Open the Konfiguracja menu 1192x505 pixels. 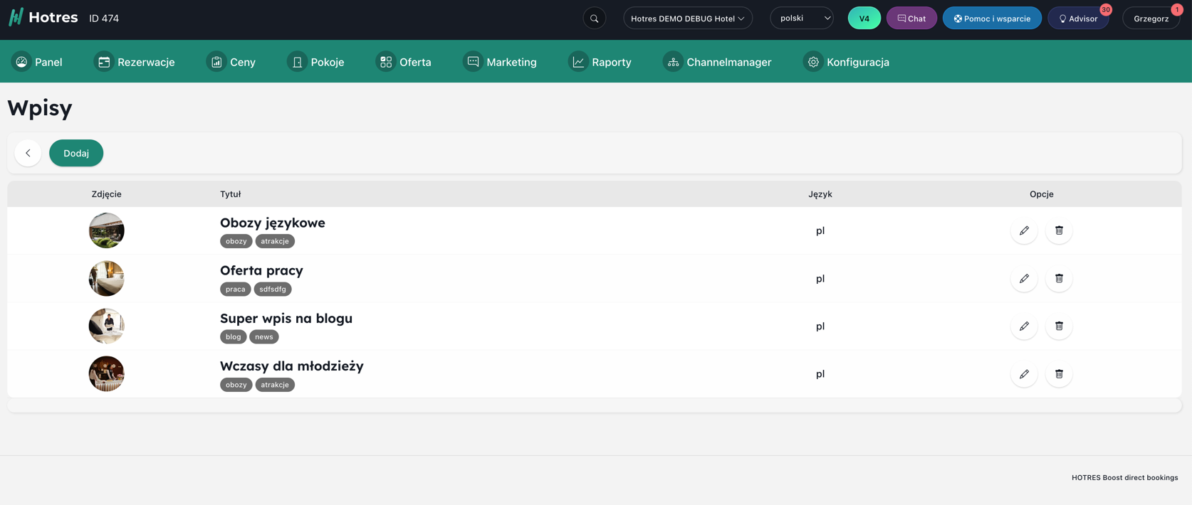tap(846, 62)
